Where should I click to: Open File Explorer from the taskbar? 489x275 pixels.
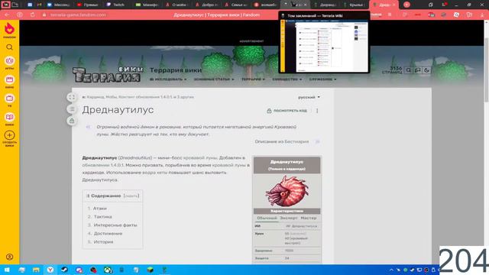(x=36, y=270)
